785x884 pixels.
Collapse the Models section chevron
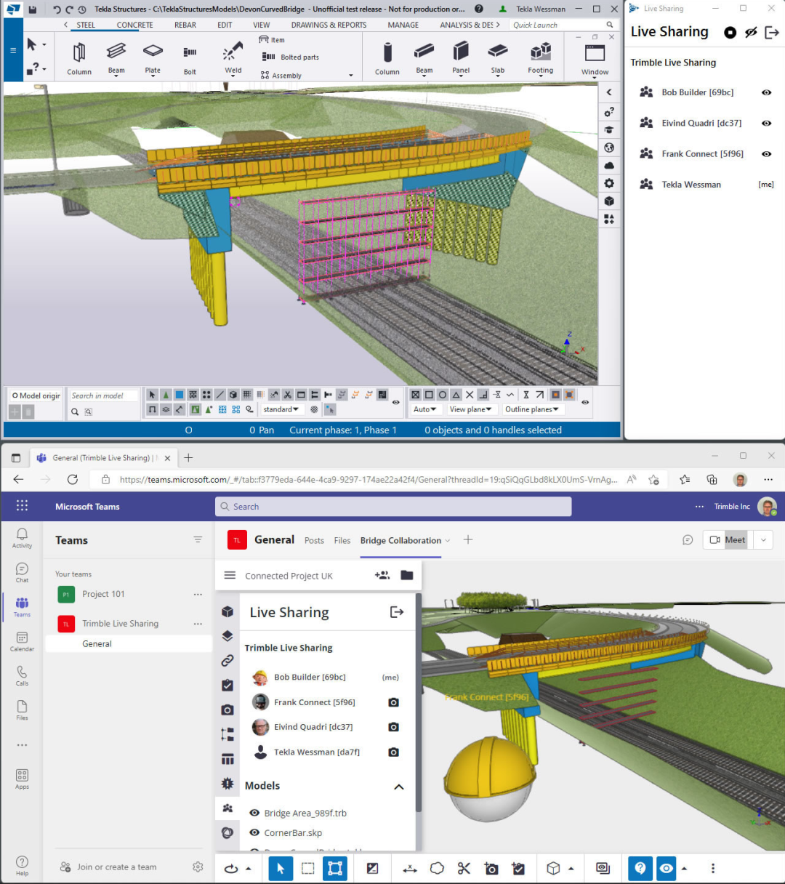point(398,787)
